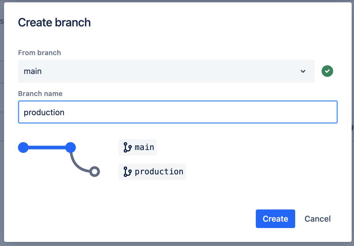Select the production branch chip in the diagram
Screen dimensions: 354x246
[152, 172]
